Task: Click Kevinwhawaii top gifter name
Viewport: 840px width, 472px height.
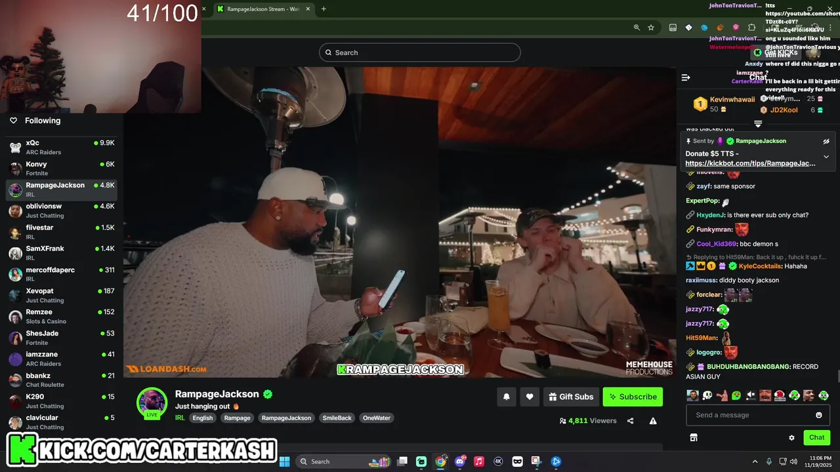Action: [732, 100]
